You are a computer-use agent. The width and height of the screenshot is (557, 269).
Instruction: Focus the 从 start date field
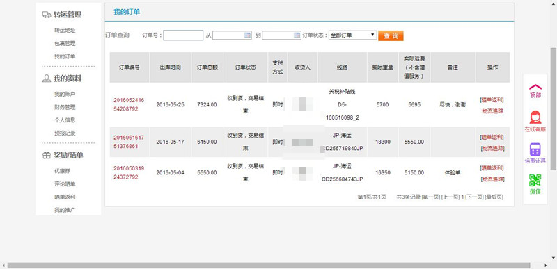[x=232, y=35]
